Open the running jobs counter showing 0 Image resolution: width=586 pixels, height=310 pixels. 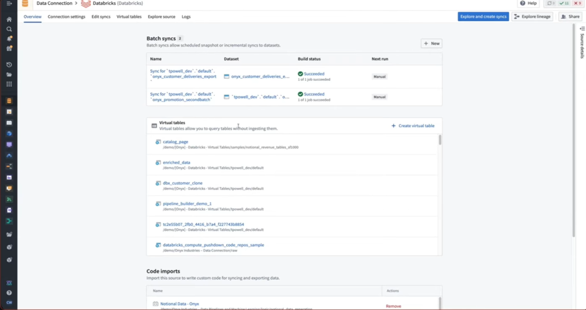pos(551,3)
